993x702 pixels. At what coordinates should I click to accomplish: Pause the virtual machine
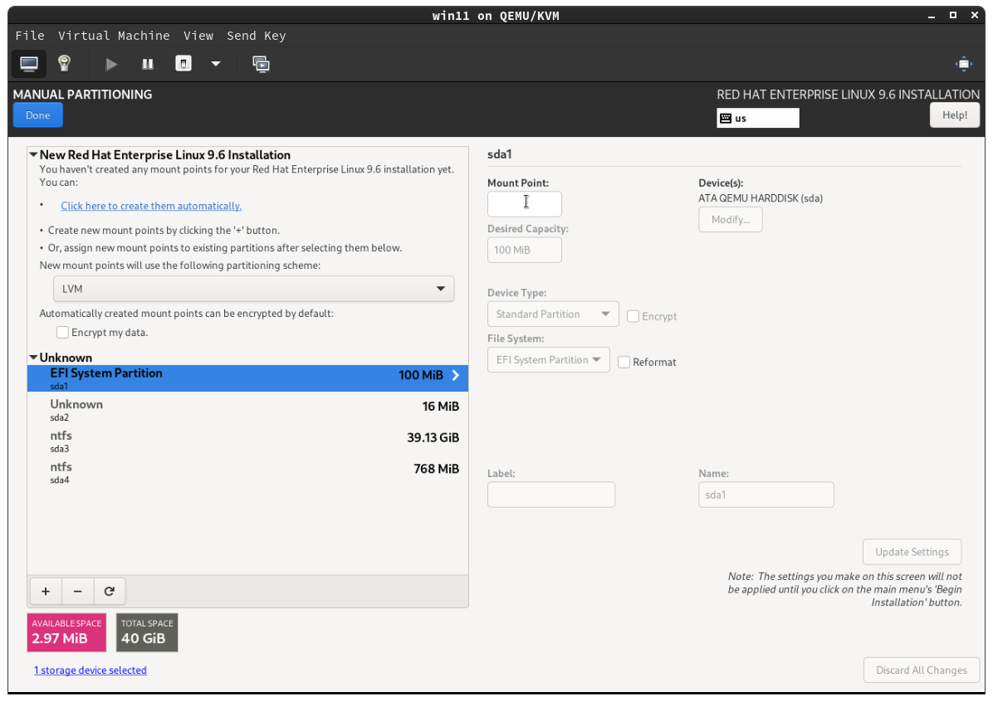pyautogui.click(x=148, y=64)
